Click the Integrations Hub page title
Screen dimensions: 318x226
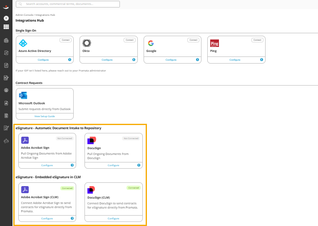coord(30,20)
